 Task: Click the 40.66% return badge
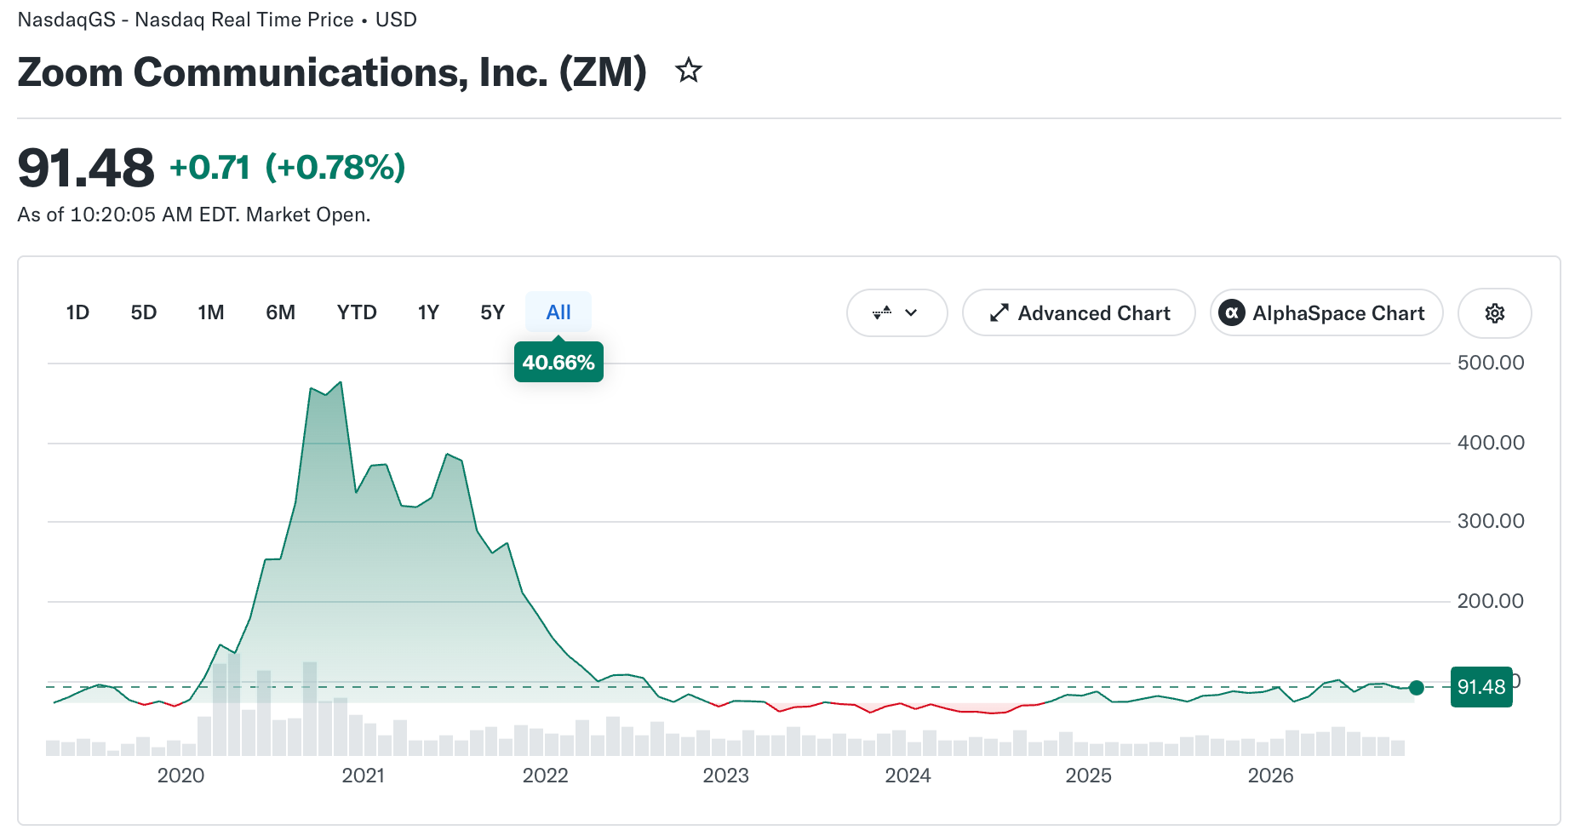[558, 363]
